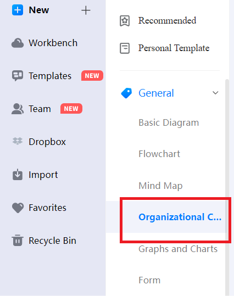Open Workbench via the cloud icon

[x=18, y=43]
